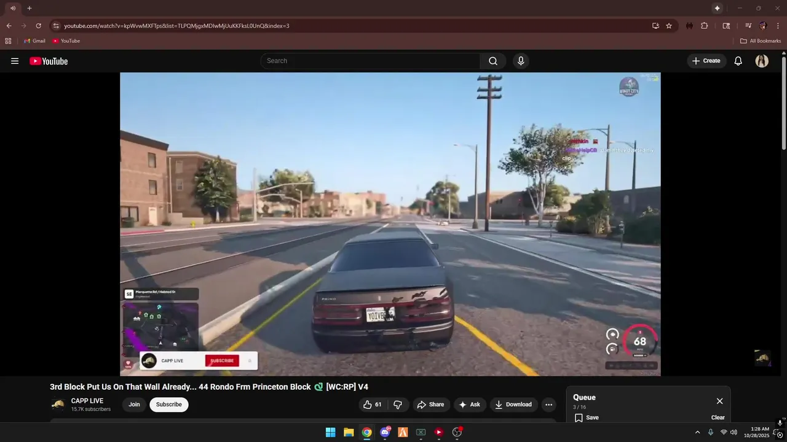Click the video player to pause
787x442 pixels.
point(390,224)
